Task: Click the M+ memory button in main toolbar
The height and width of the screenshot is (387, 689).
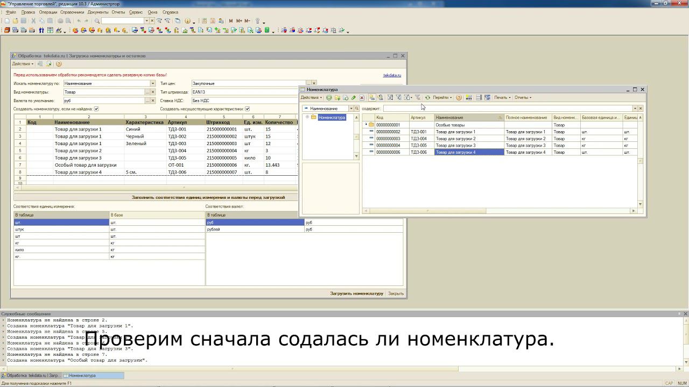Action: click(x=239, y=21)
